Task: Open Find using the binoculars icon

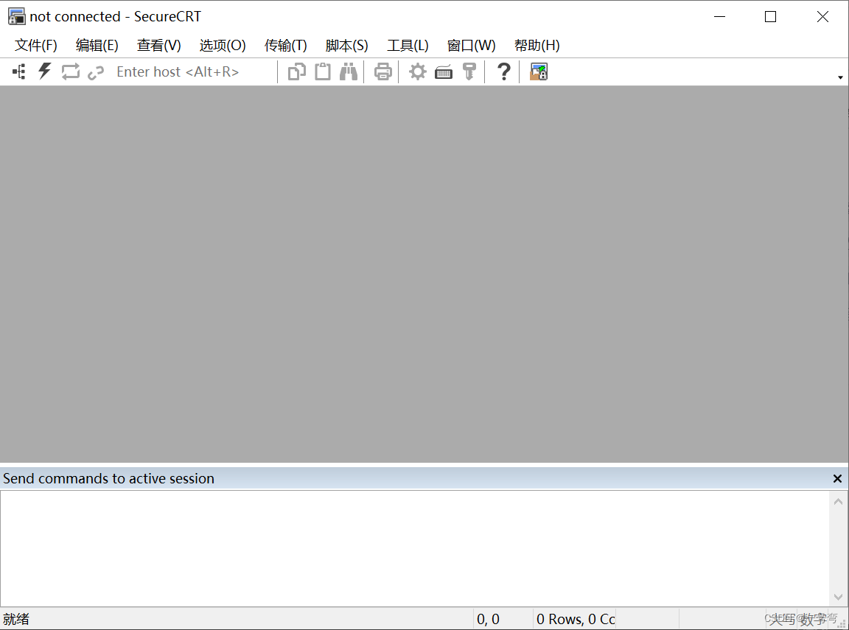Action: (348, 71)
